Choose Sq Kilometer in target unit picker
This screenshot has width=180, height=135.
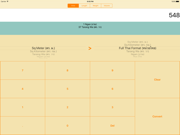click(138, 45)
